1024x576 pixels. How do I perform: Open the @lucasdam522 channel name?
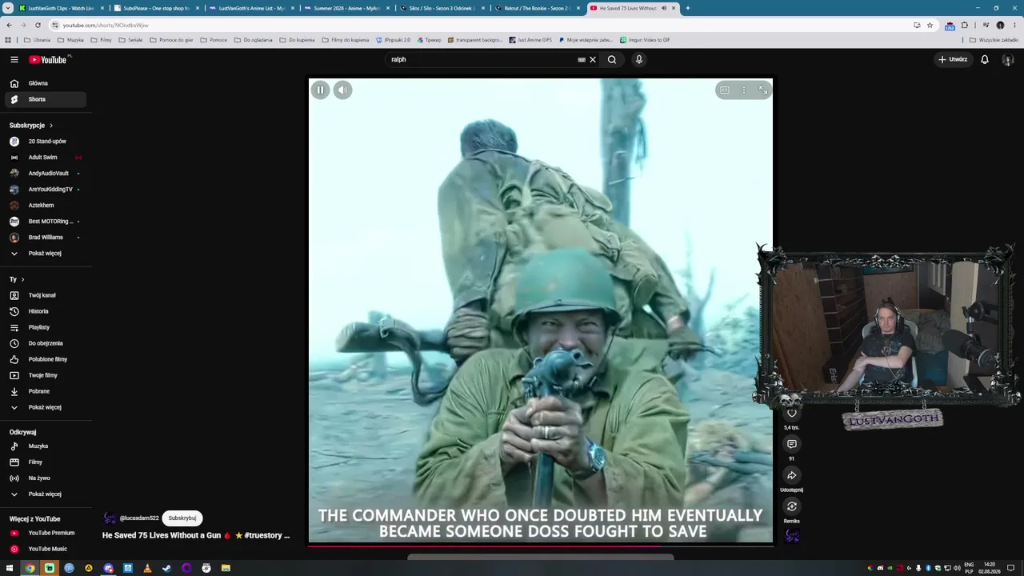[x=139, y=518]
